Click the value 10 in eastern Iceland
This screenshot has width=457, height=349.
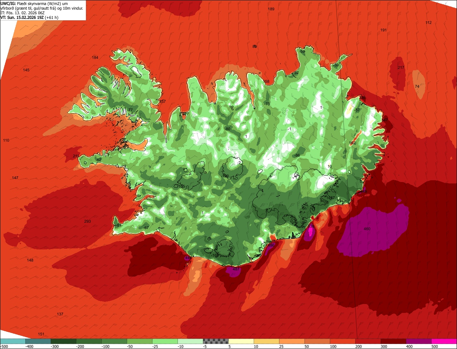[x=330, y=166]
